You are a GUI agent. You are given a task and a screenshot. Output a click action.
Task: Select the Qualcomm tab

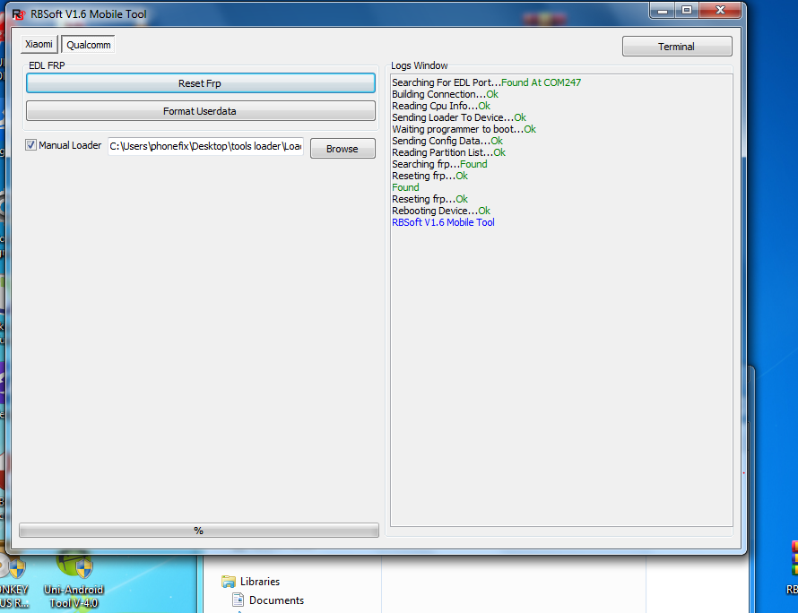(x=88, y=45)
